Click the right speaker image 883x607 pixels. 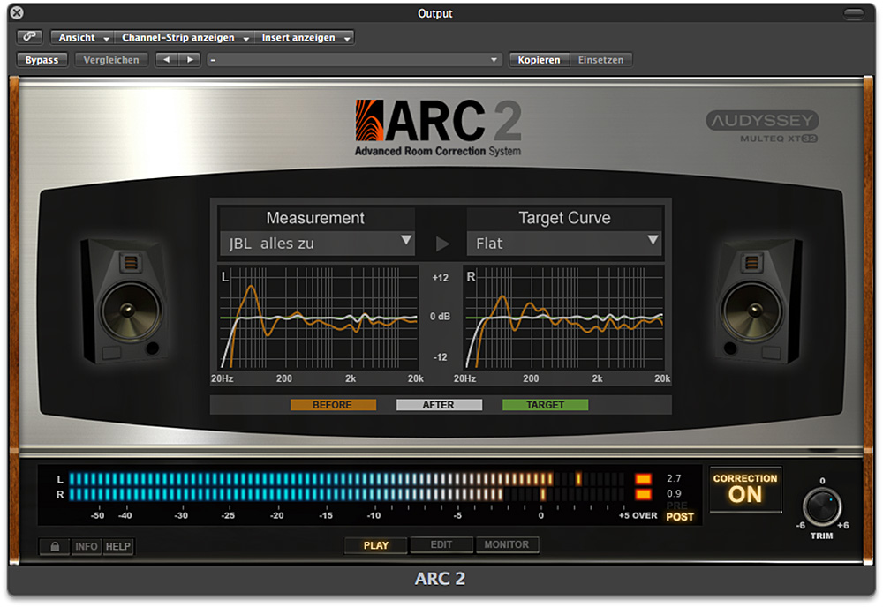758,300
